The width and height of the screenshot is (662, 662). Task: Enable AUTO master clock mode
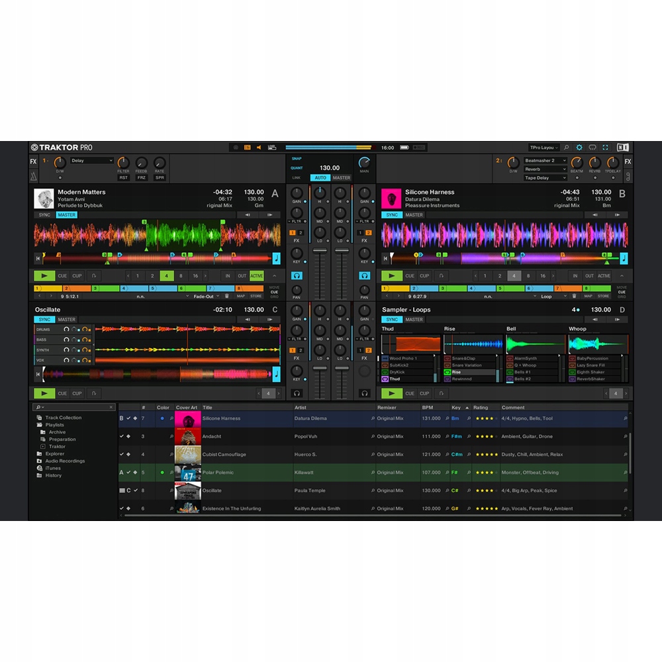[320, 177]
